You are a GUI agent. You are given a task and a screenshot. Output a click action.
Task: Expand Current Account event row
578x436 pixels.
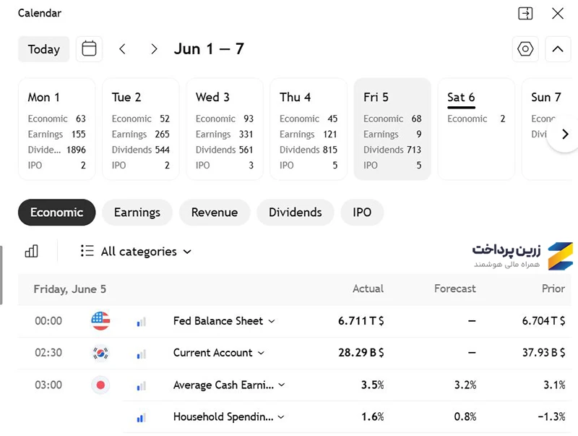point(261,353)
